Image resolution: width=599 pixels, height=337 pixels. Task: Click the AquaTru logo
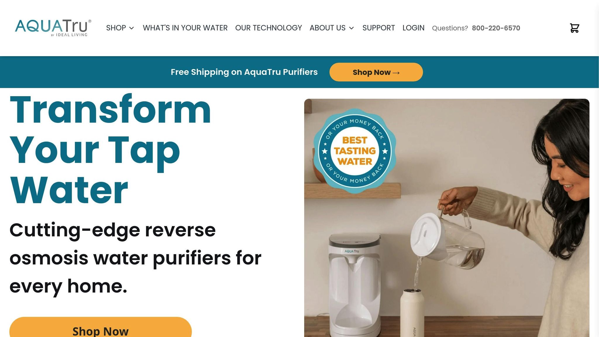pos(53,28)
